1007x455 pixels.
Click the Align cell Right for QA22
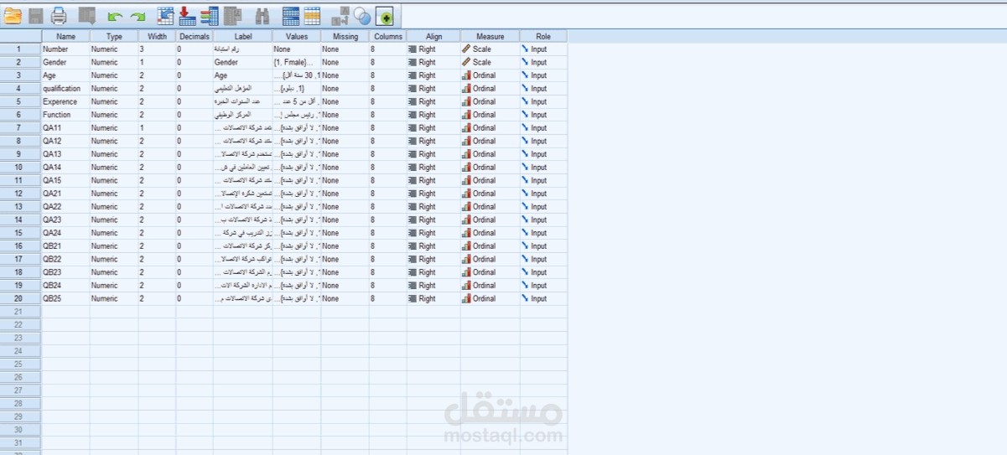pyautogui.click(x=433, y=206)
